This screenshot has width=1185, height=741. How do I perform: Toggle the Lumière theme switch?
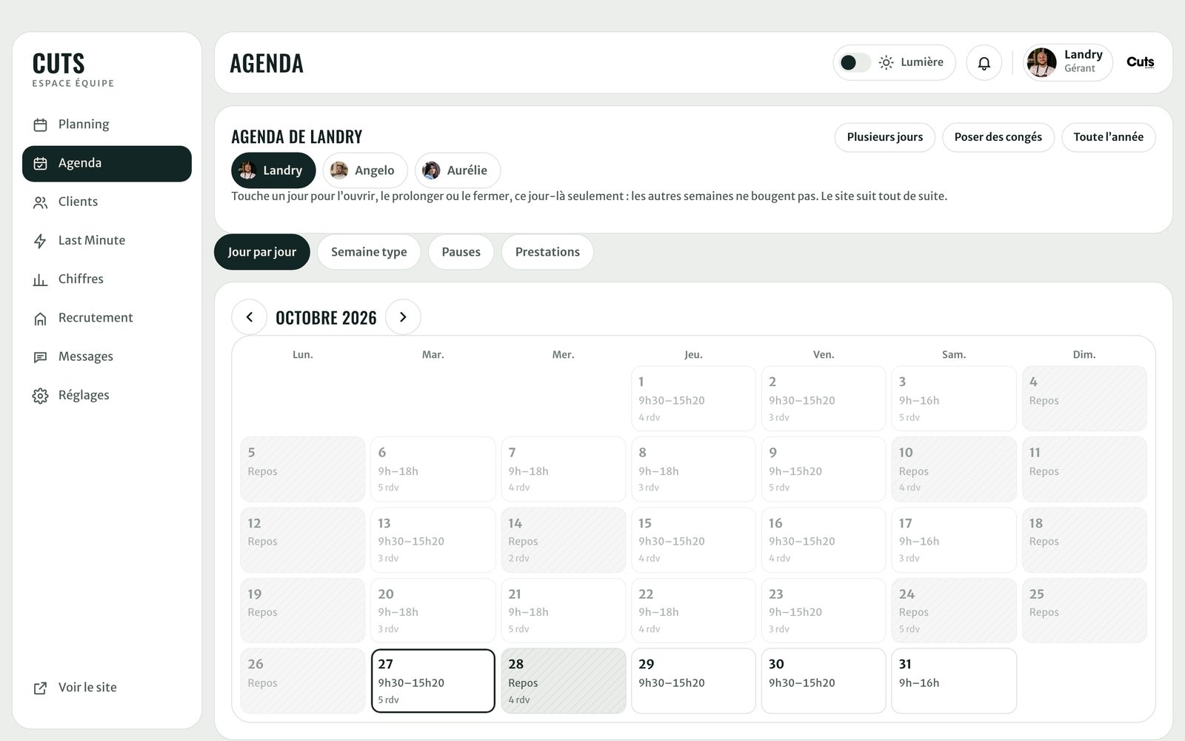click(855, 62)
